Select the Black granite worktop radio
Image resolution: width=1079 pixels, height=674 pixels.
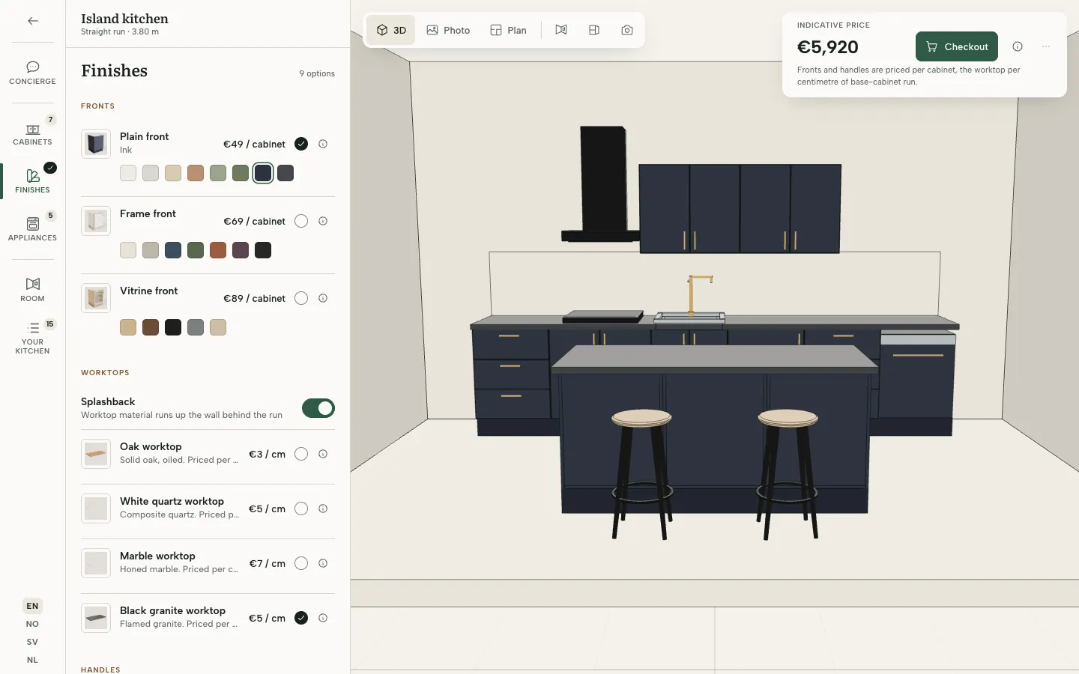tap(301, 618)
